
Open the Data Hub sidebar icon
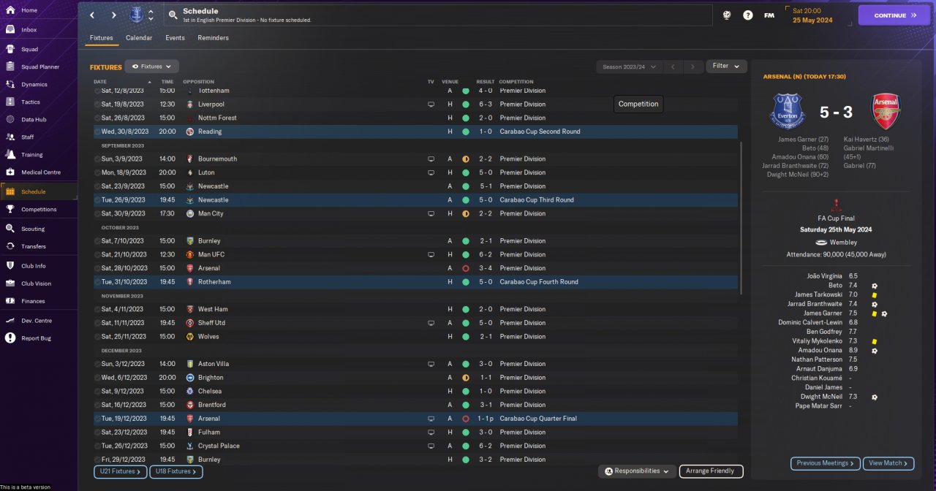click(x=10, y=119)
